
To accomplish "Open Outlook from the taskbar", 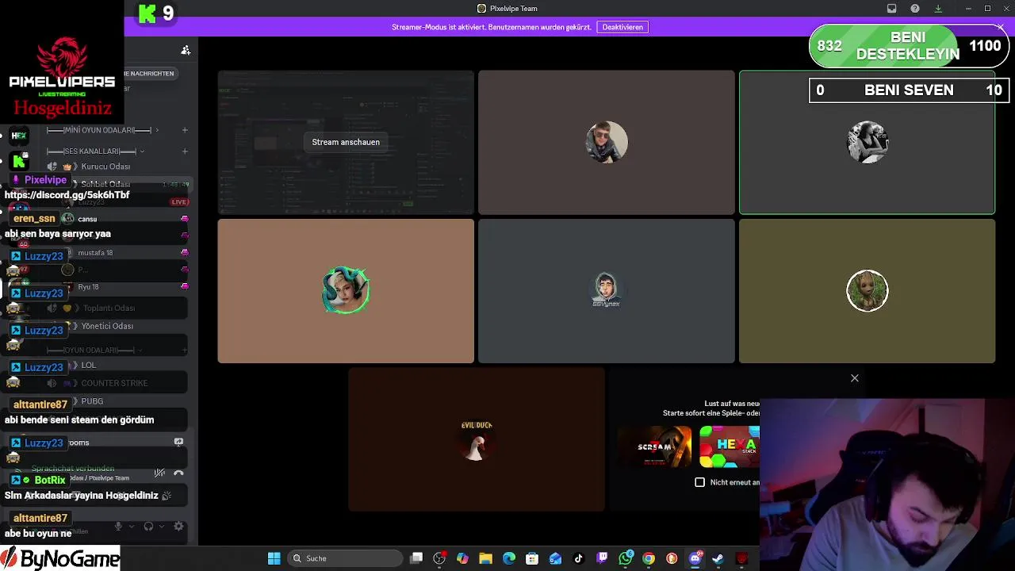I will click(555, 558).
